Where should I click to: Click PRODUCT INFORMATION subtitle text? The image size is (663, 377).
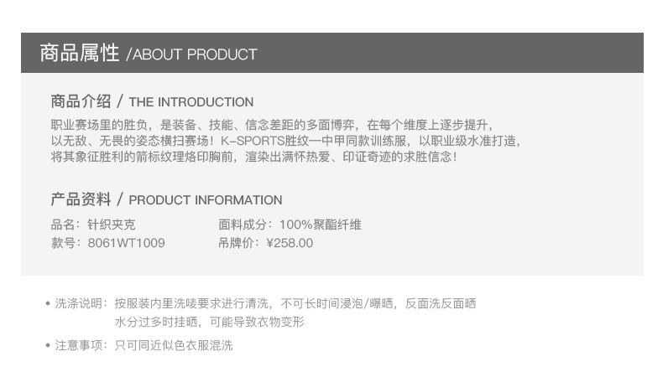[206, 200]
